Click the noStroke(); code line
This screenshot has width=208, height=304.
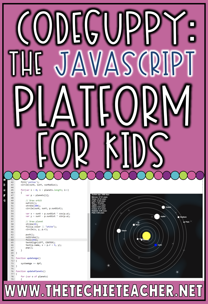tap(32, 237)
